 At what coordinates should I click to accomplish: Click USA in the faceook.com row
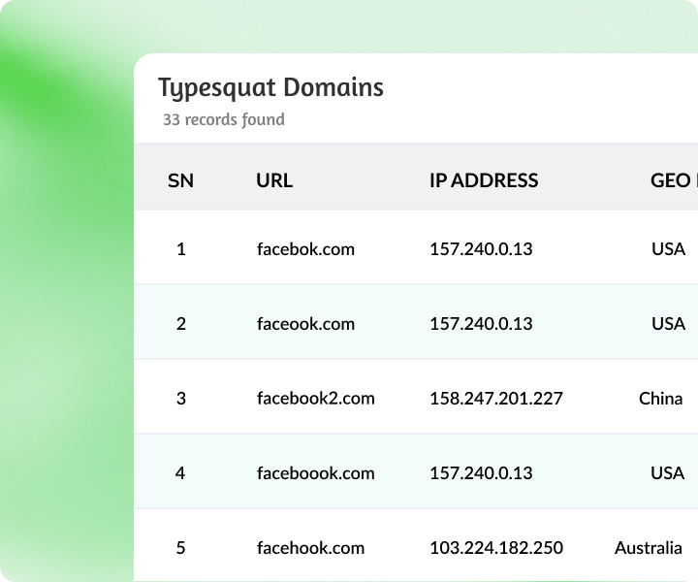click(668, 324)
